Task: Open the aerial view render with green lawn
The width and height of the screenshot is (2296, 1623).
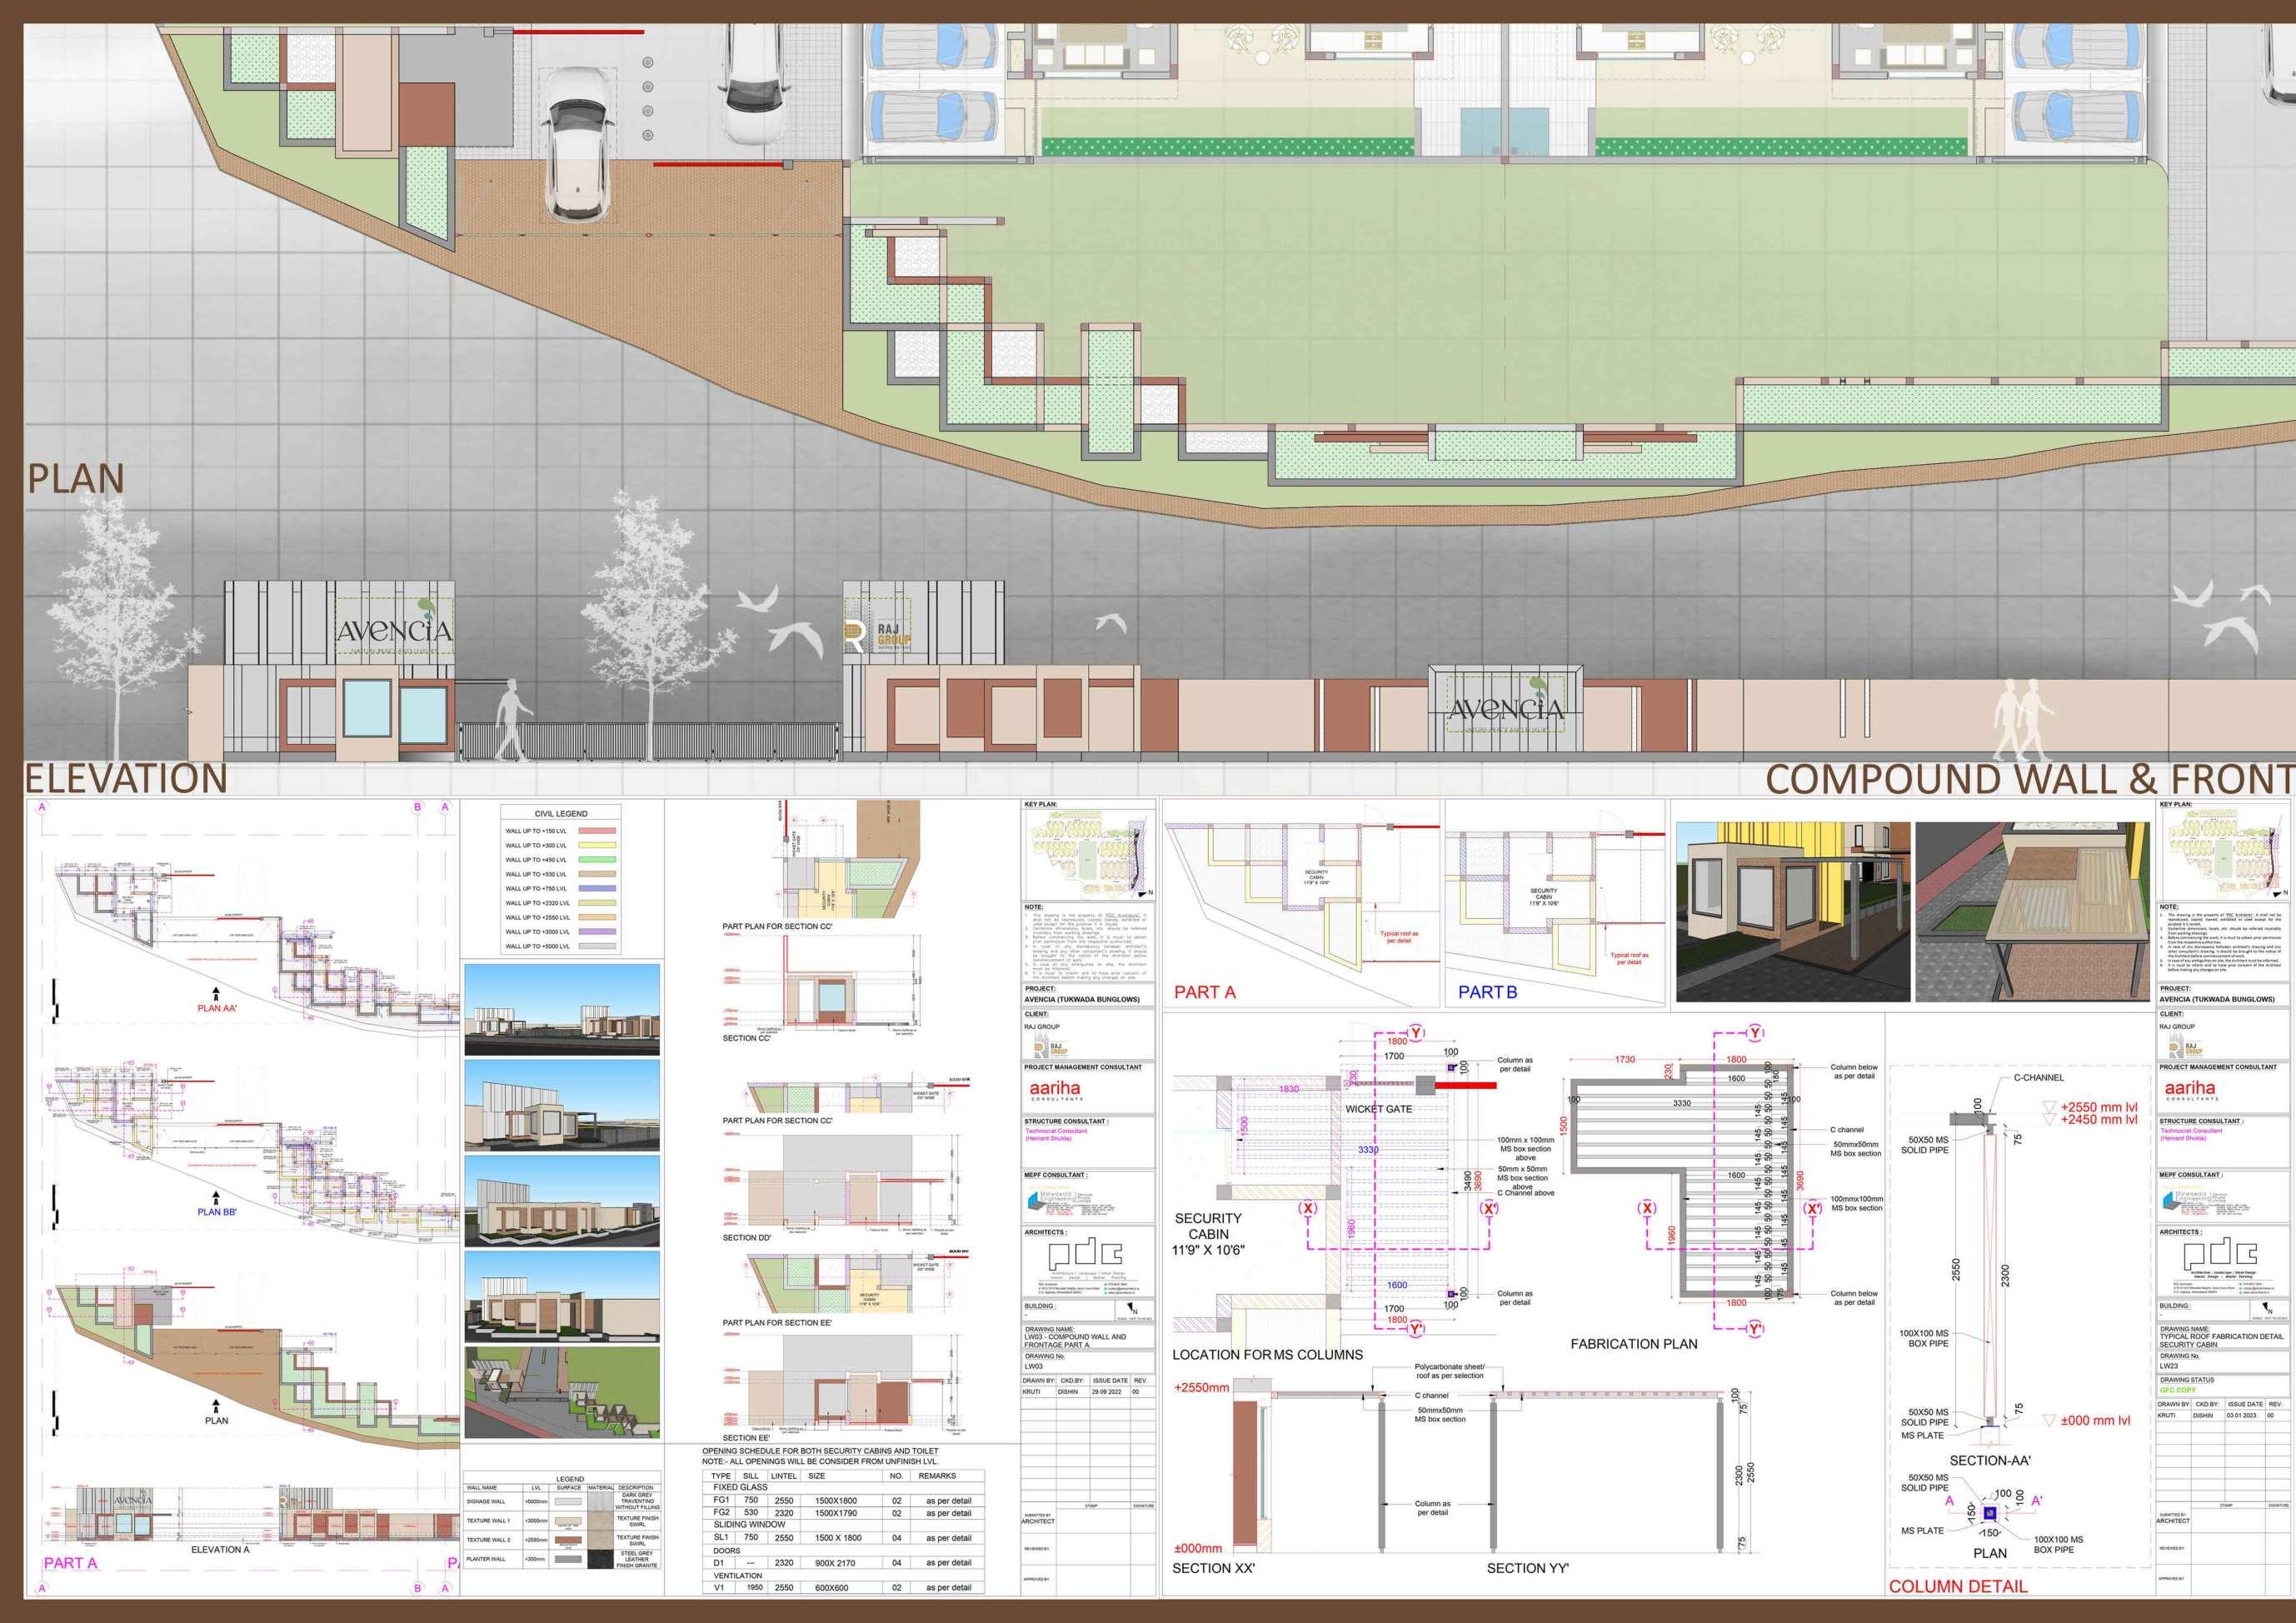Action: (x=562, y=1392)
